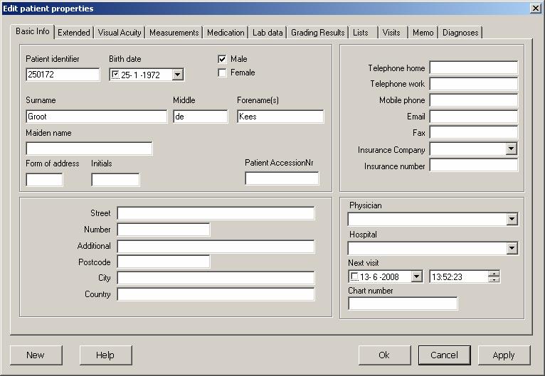The height and width of the screenshot is (376, 545).
Task: Enable the Next visit date checkbox
Action: pos(354,276)
